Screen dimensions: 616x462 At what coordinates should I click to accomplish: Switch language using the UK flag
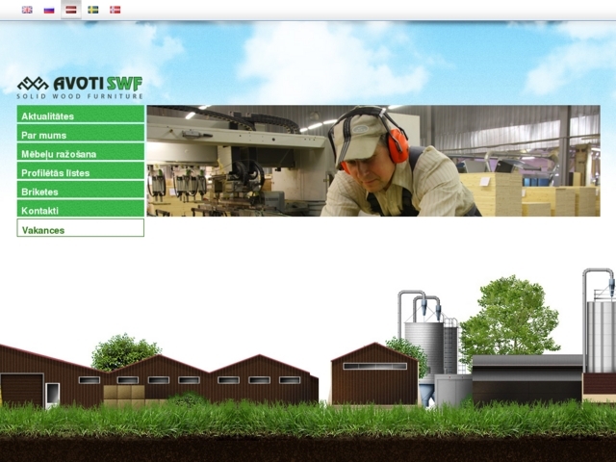tap(27, 10)
